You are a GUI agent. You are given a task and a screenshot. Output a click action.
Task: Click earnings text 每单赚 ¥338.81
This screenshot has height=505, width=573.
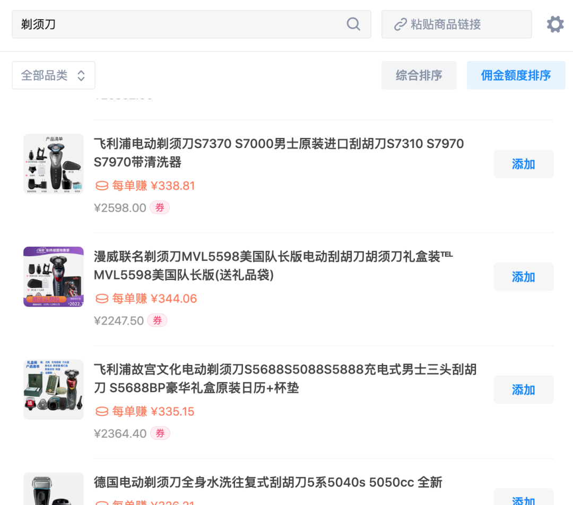(x=153, y=186)
